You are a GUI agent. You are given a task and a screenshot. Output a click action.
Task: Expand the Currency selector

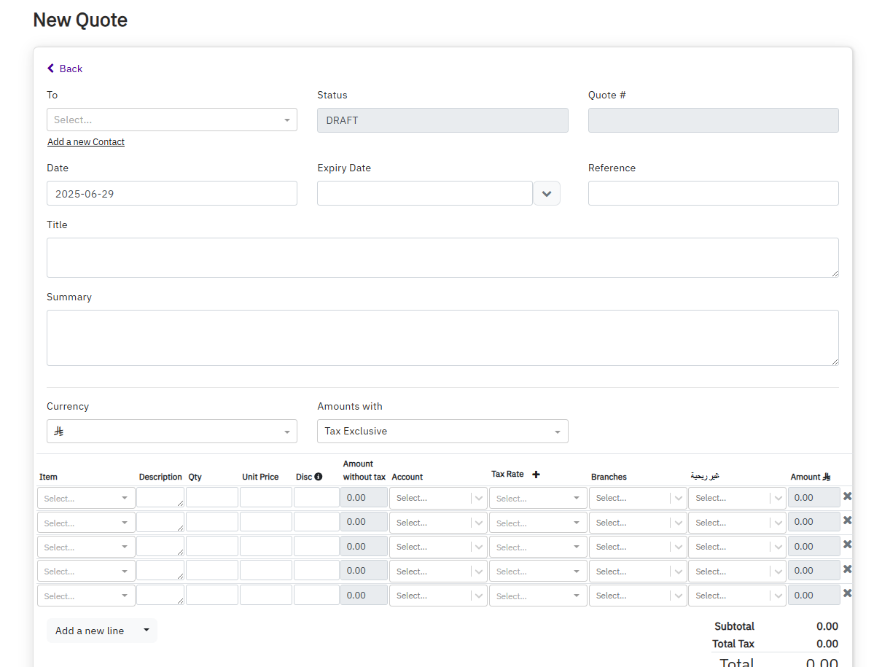pyautogui.click(x=171, y=432)
